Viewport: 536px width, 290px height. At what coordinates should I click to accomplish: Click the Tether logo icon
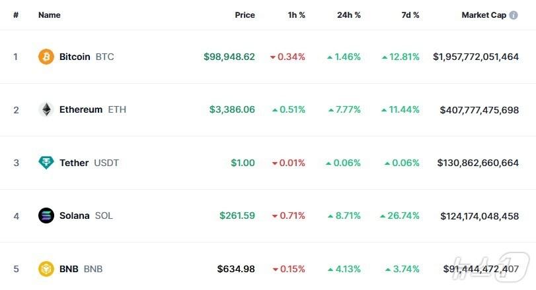coord(46,163)
